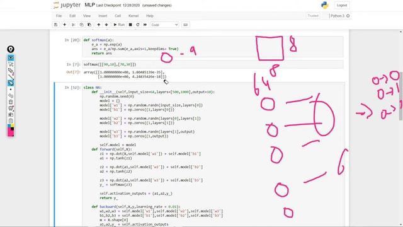Open the command palette keyboard icon
403x227 pixels.
[185, 25]
